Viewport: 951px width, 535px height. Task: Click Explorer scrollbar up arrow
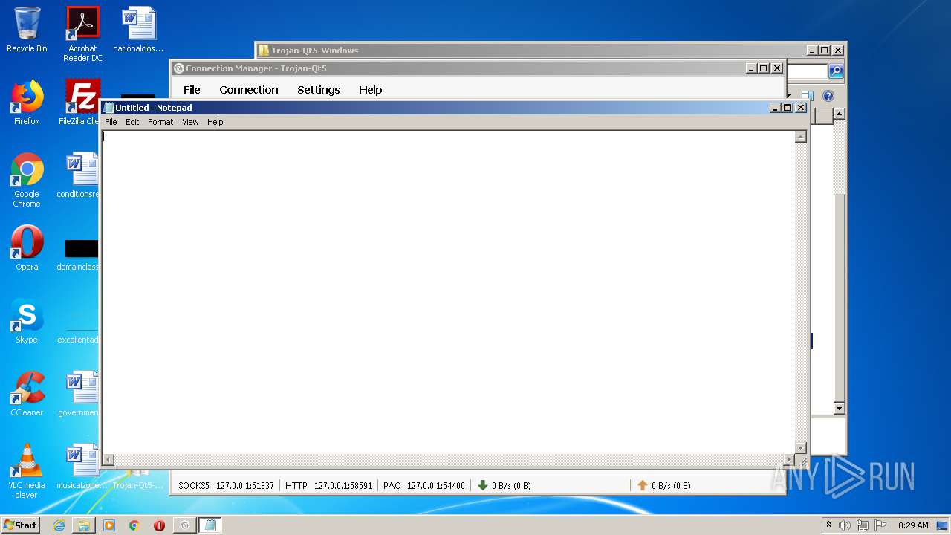tap(840, 114)
